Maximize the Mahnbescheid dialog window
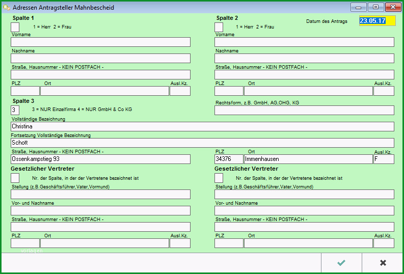Screen dimensions: 404x274 (375, 7)
